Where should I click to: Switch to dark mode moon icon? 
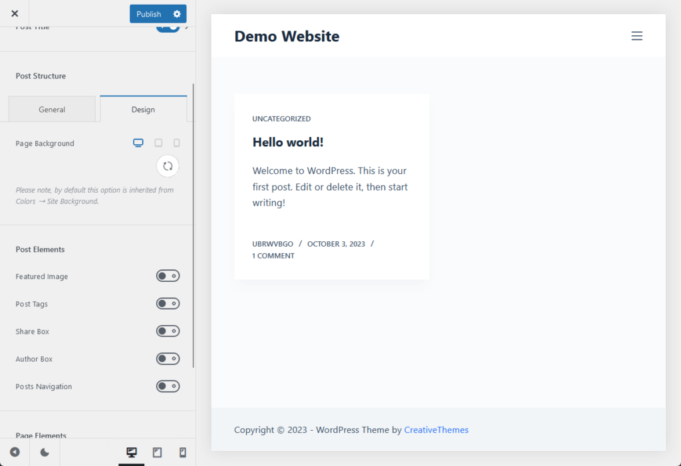45,452
